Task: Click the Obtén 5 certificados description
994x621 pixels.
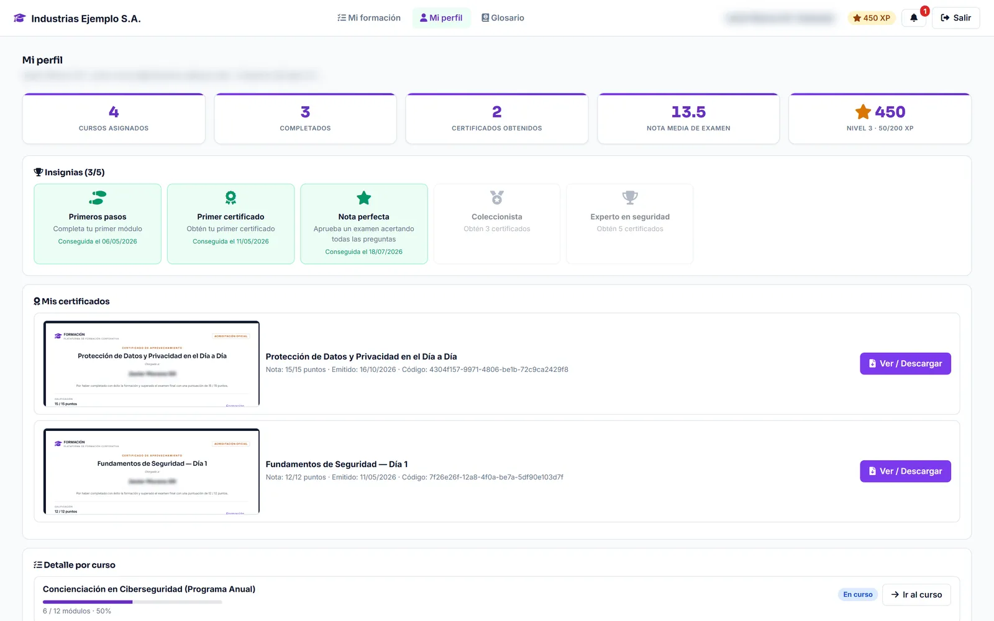Action: coord(630,229)
